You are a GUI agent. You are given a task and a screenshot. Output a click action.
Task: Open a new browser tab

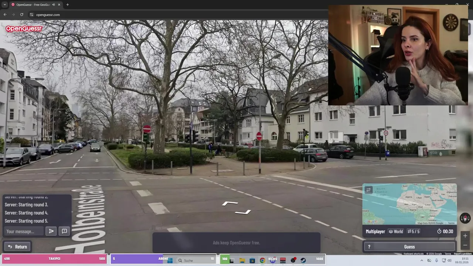coord(67,5)
